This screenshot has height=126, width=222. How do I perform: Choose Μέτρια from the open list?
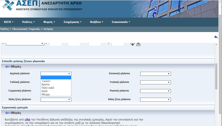tap(56, 94)
